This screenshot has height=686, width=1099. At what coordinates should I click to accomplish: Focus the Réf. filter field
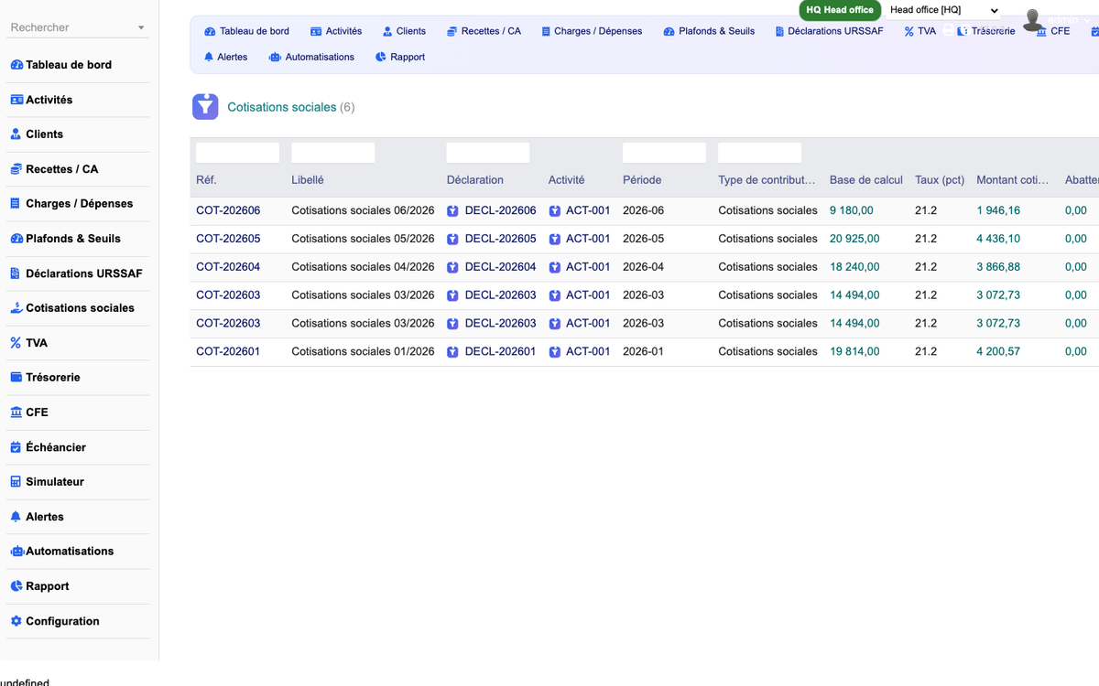(x=237, y=153)
